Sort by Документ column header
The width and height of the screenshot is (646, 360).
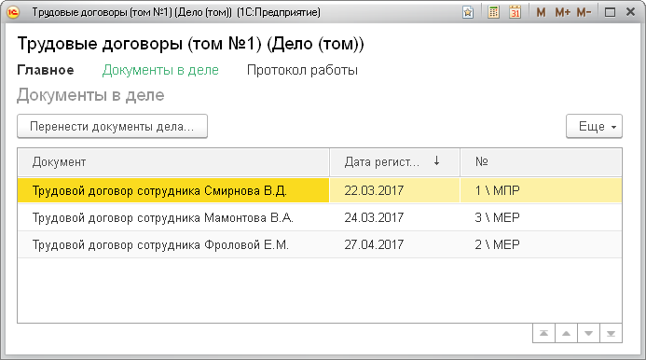coord(173,162)
